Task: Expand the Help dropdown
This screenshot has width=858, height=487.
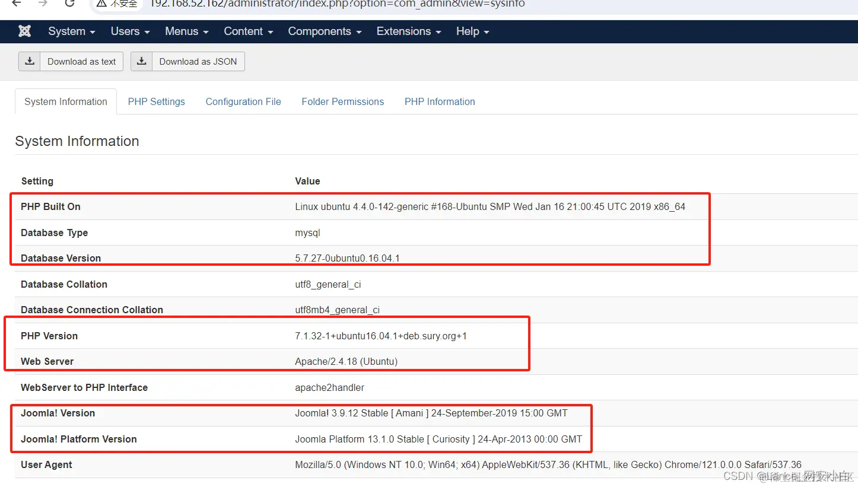Action: pos(473,31)
